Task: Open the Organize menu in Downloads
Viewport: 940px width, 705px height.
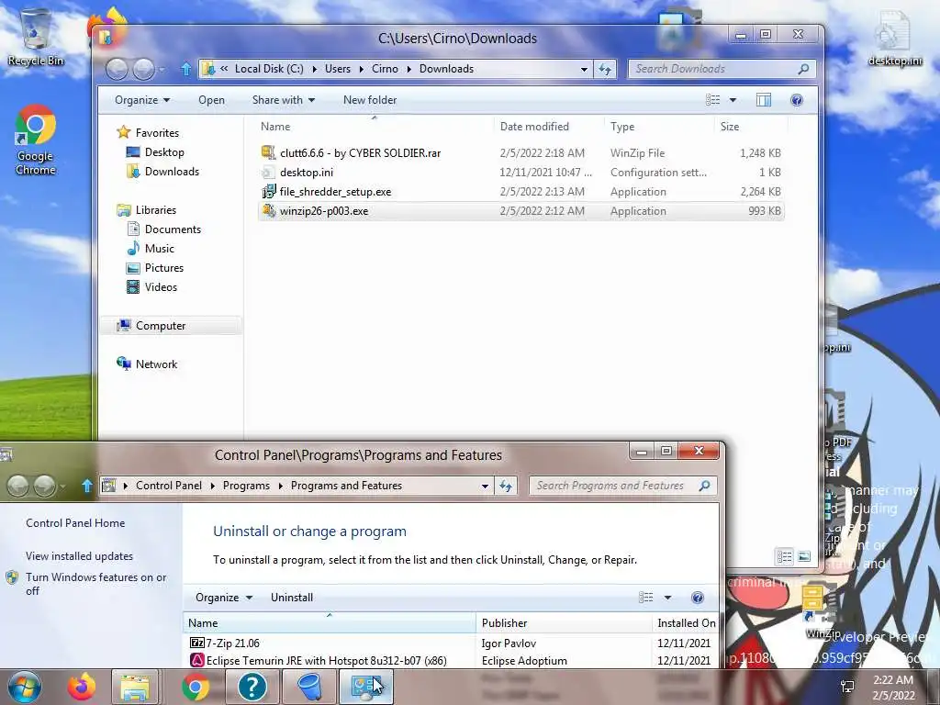Action: point(142,100)
